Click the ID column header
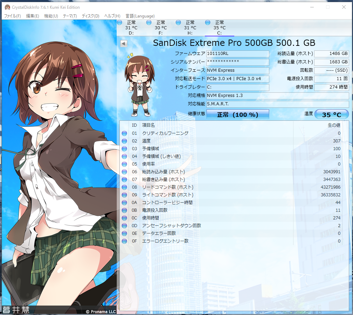This screenshot has height=315, width=353. pos(134,125)
